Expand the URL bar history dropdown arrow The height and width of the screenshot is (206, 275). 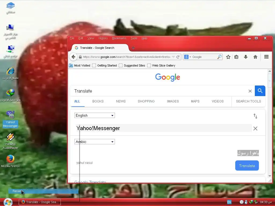point(173,57)
